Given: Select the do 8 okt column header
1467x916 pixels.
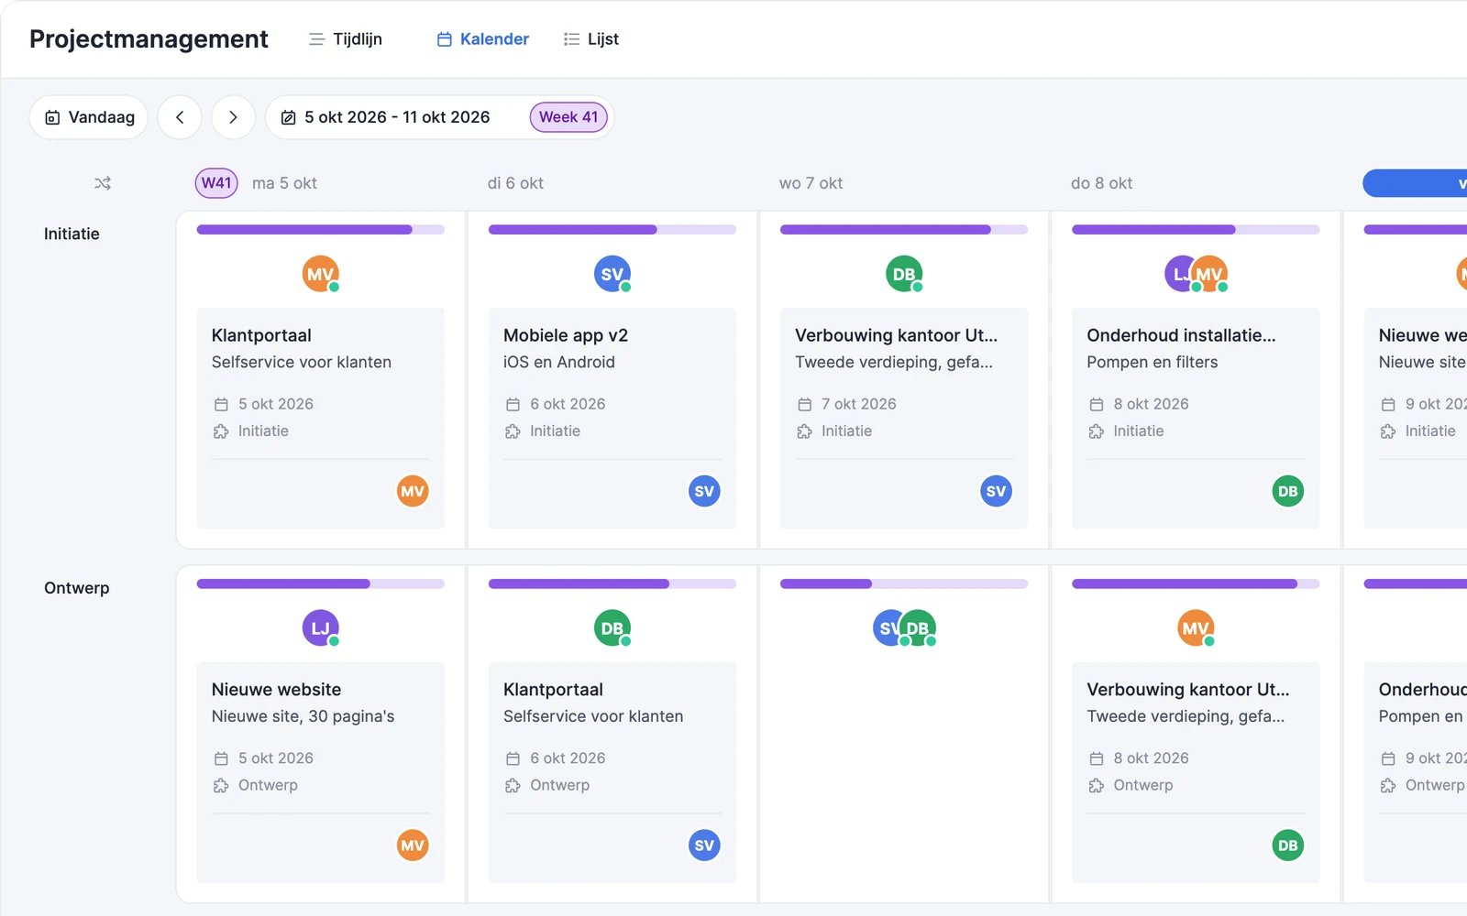Looking at the screenshot, I should [x=1101, y=183].
